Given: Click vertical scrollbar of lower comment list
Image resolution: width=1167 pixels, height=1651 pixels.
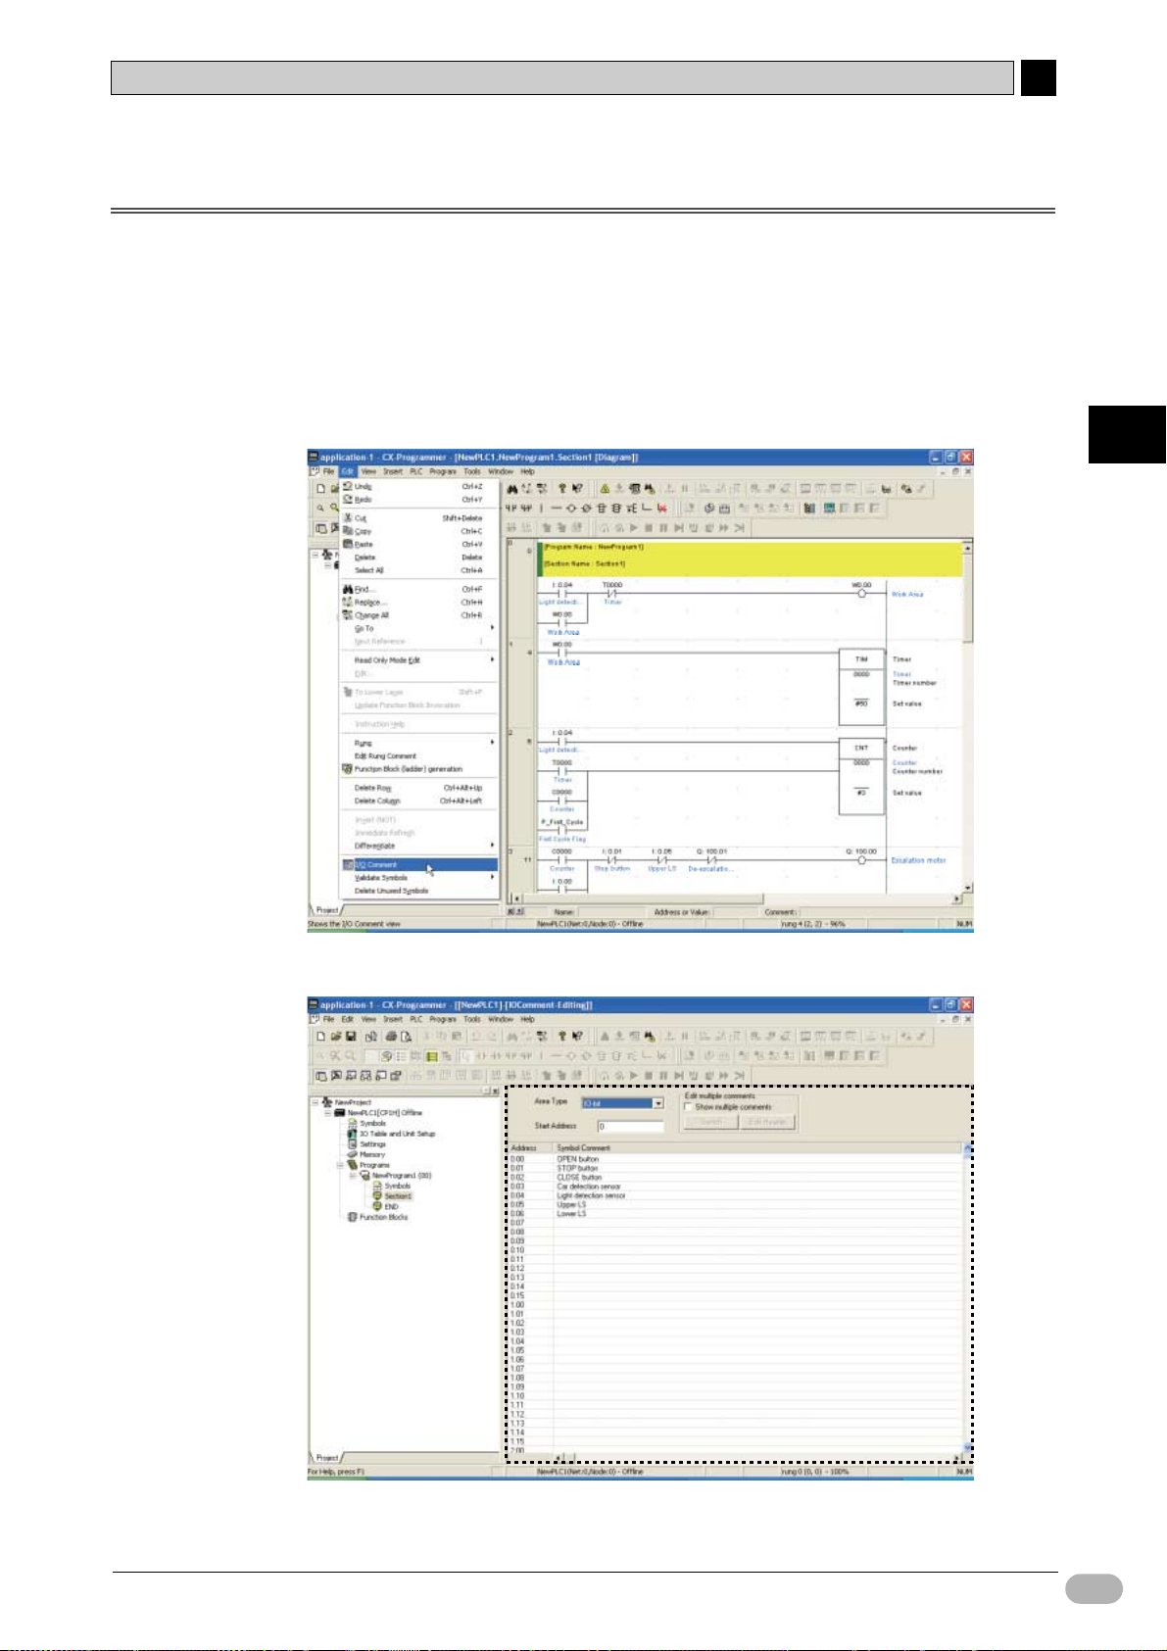Looking at the screenshot, I should 968,1297.
